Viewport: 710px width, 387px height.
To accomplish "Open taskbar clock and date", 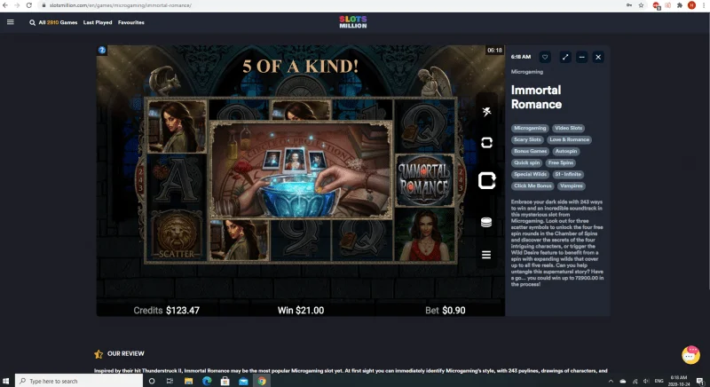I will (x=678, y=381).
